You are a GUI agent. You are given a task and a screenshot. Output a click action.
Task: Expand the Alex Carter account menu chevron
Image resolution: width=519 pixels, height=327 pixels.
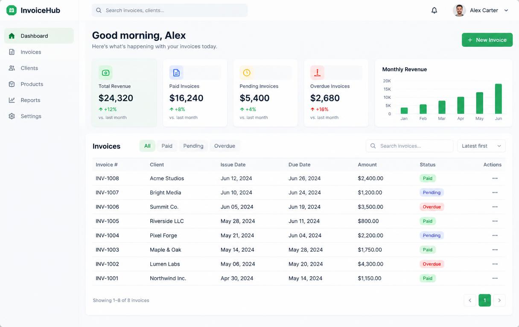tap(506, 10)
